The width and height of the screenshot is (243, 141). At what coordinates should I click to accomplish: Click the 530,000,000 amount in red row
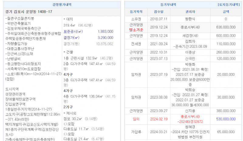coord(226,119)
